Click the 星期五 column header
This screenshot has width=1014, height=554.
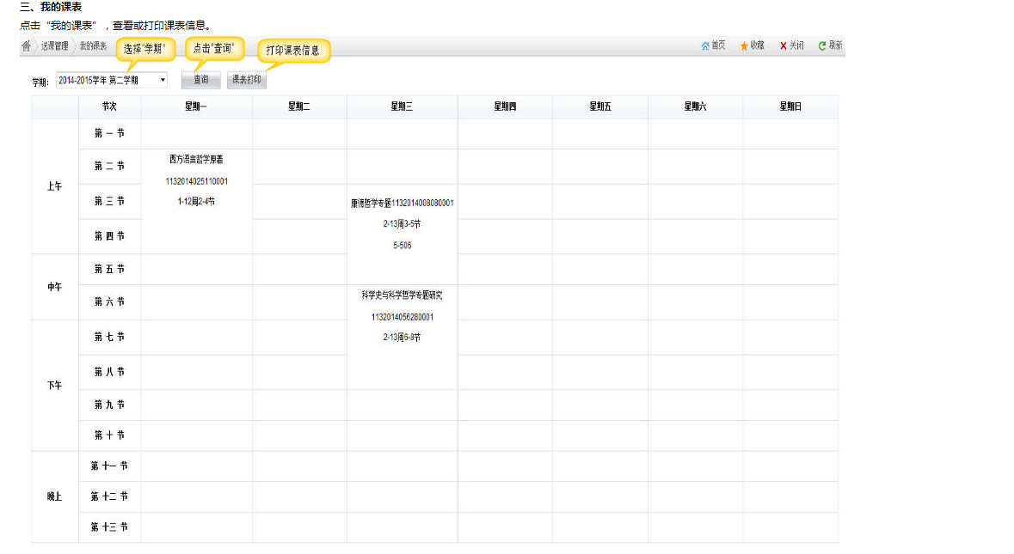coord(599,107)
